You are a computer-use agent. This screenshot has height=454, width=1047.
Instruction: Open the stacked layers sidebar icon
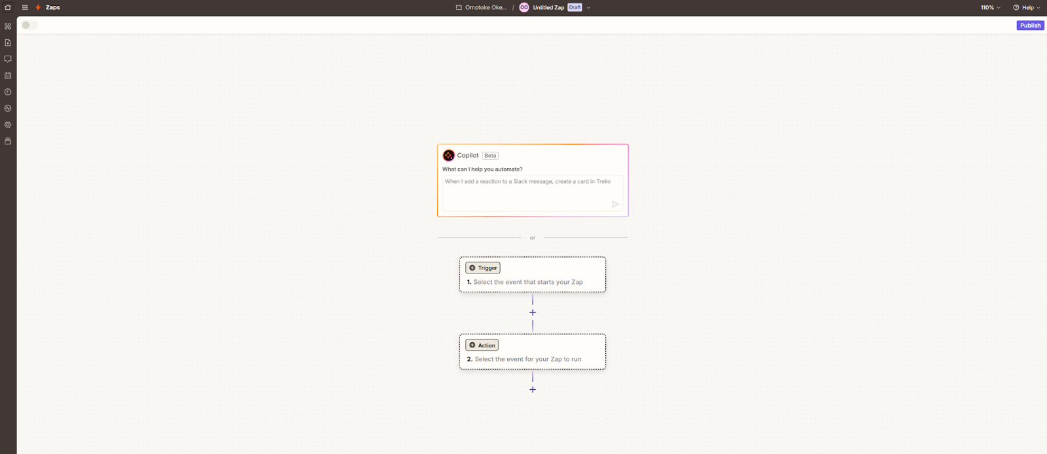8,141
